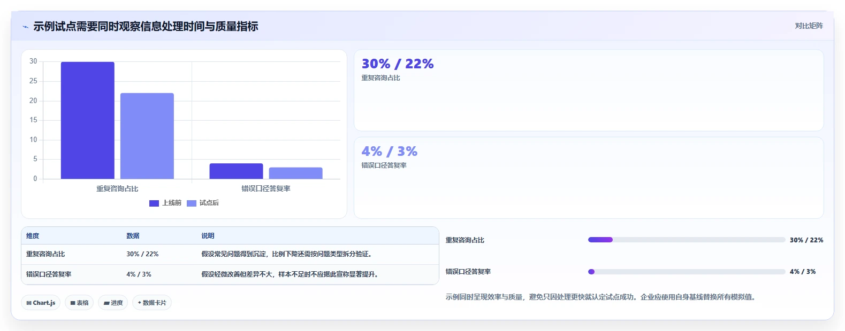
Task: Click the 4% / 3% table cell
Action: pos(139,274)
